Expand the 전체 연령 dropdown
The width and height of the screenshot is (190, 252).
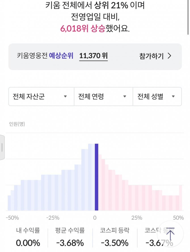(x=103, y=96)
